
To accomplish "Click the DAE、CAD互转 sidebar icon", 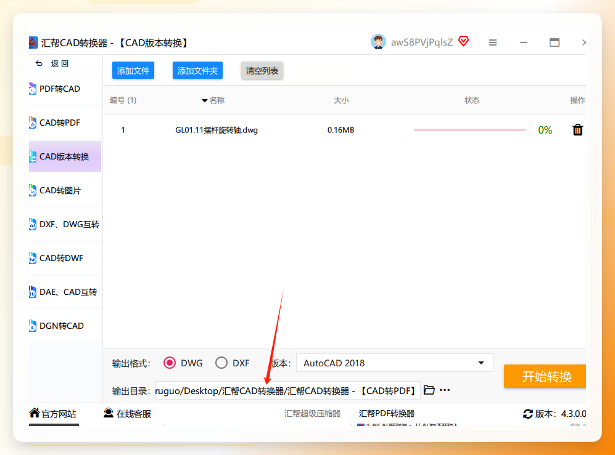I will coord(33,292).
